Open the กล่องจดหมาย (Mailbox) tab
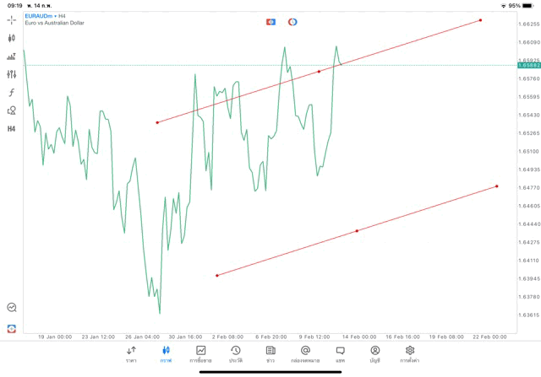The height and width of the screenshot is (377, 541). pos(305,353)
